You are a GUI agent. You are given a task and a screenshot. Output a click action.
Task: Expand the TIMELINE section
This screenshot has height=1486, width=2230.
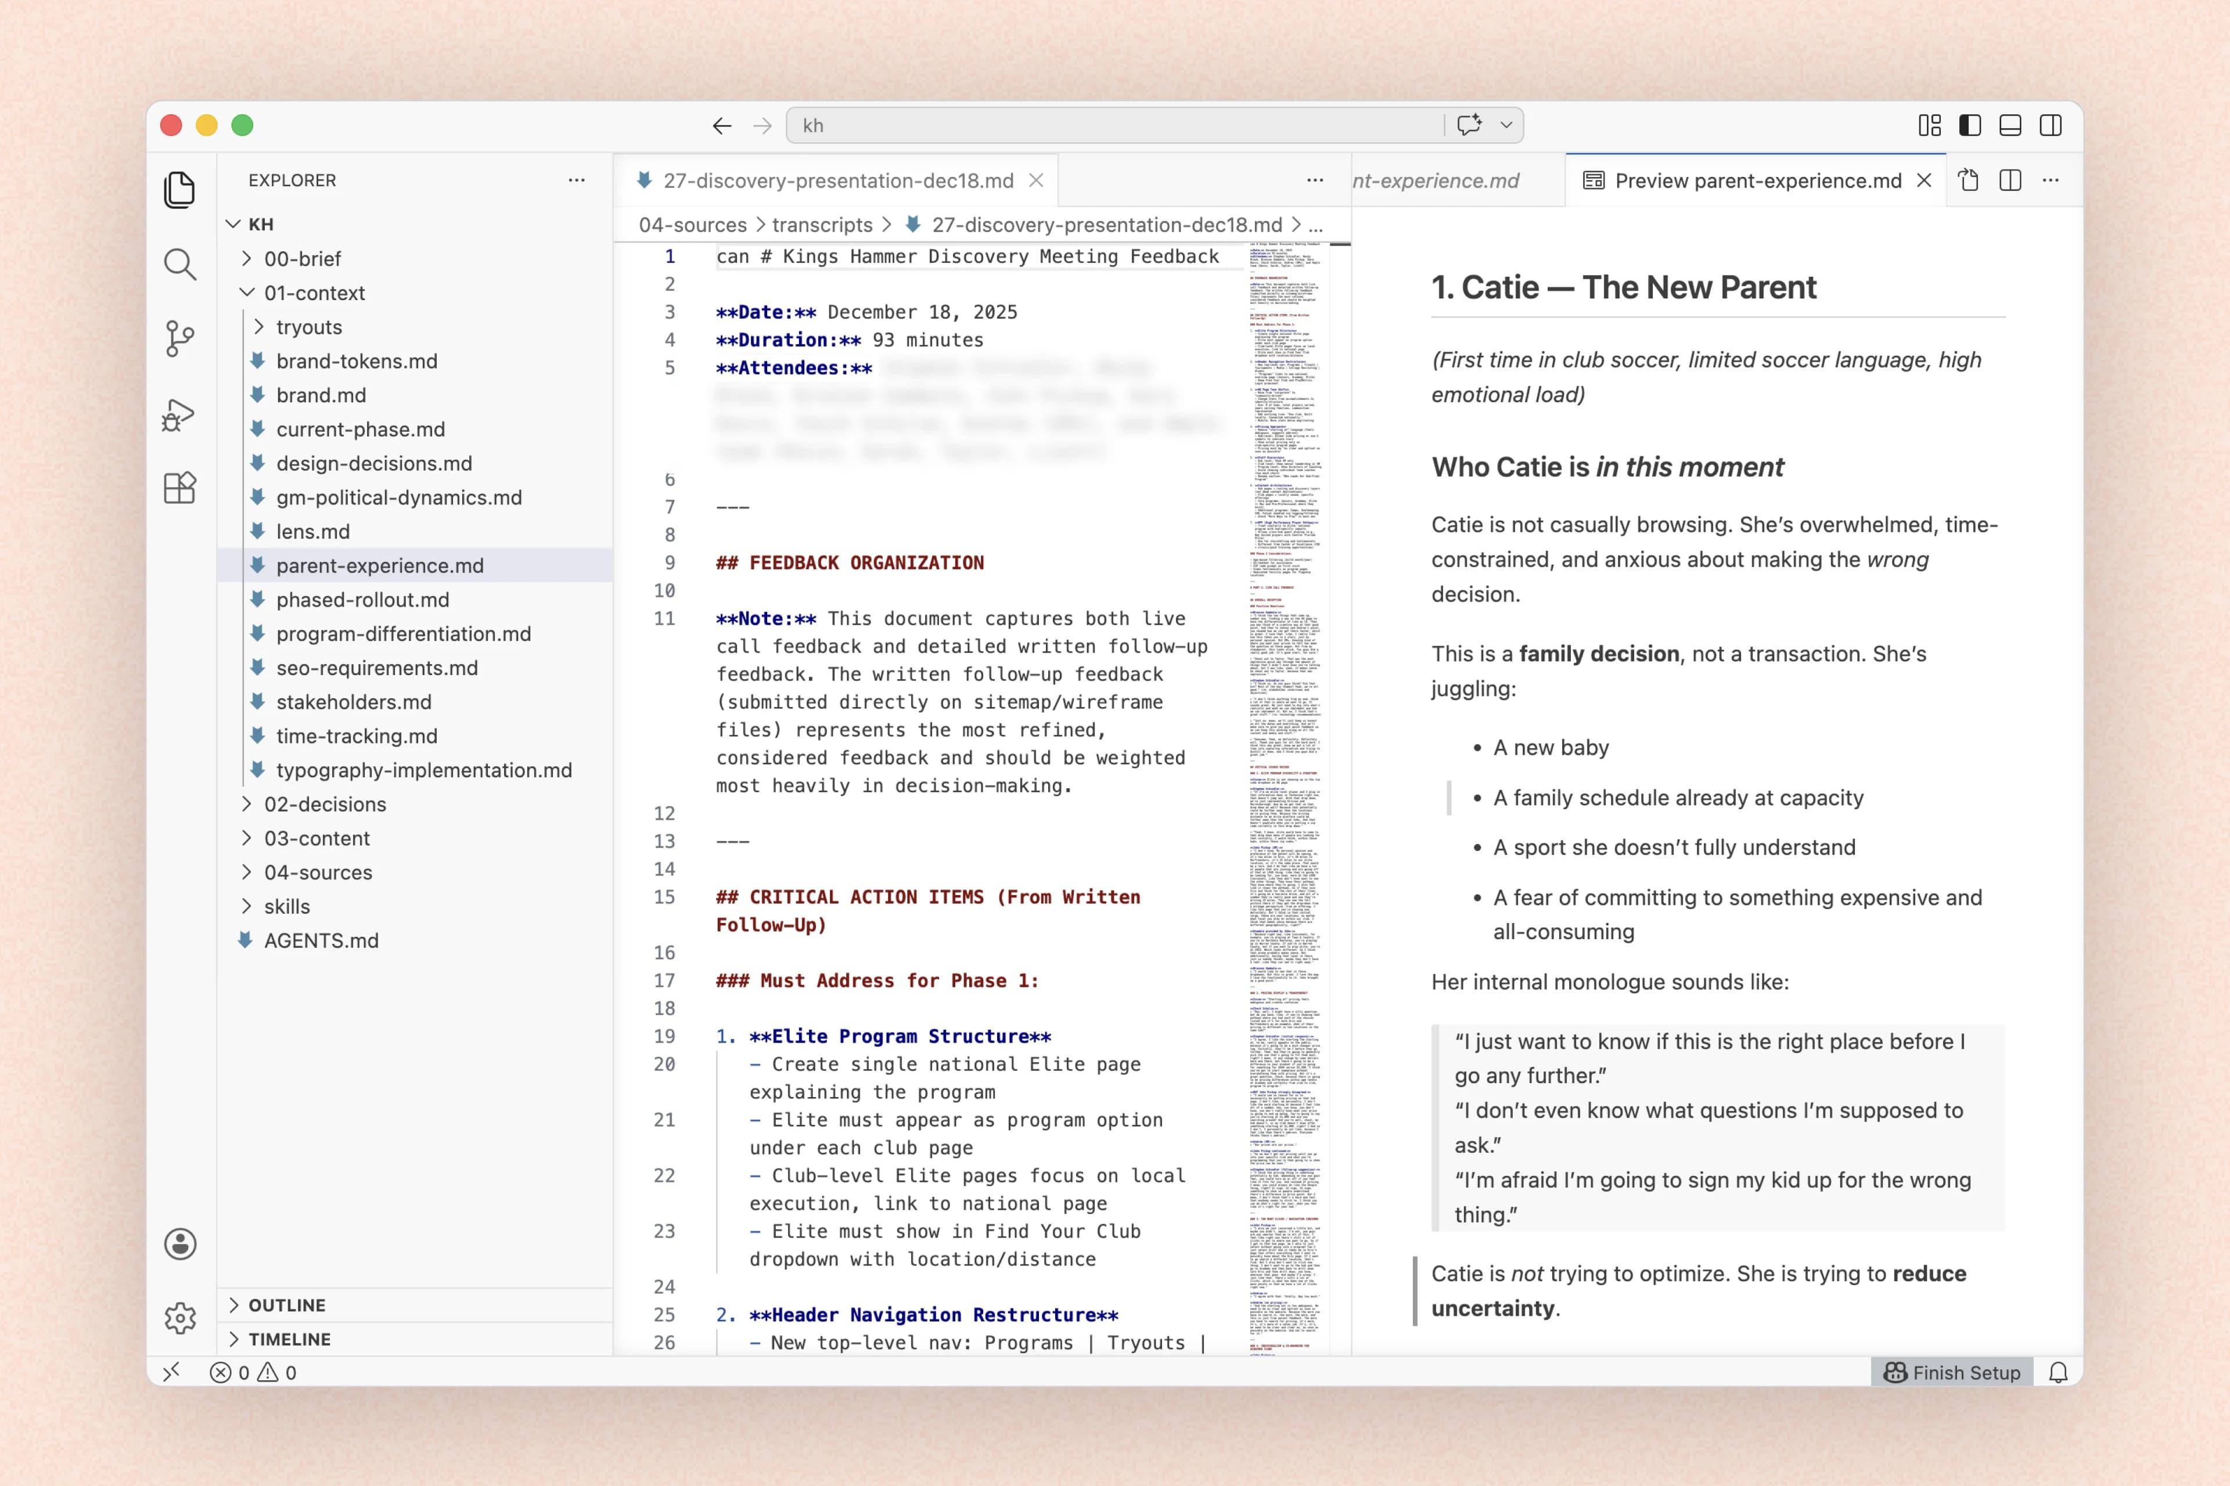[415, 1339]
